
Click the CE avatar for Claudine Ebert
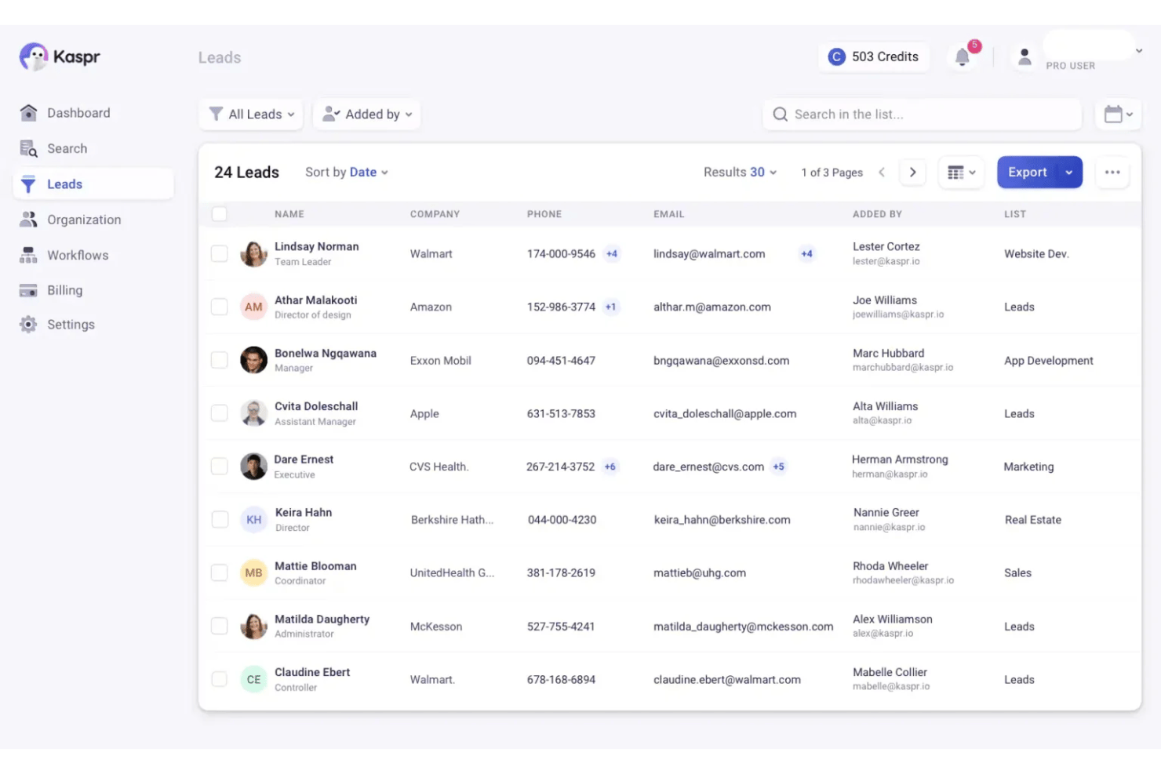click(253, 680)
